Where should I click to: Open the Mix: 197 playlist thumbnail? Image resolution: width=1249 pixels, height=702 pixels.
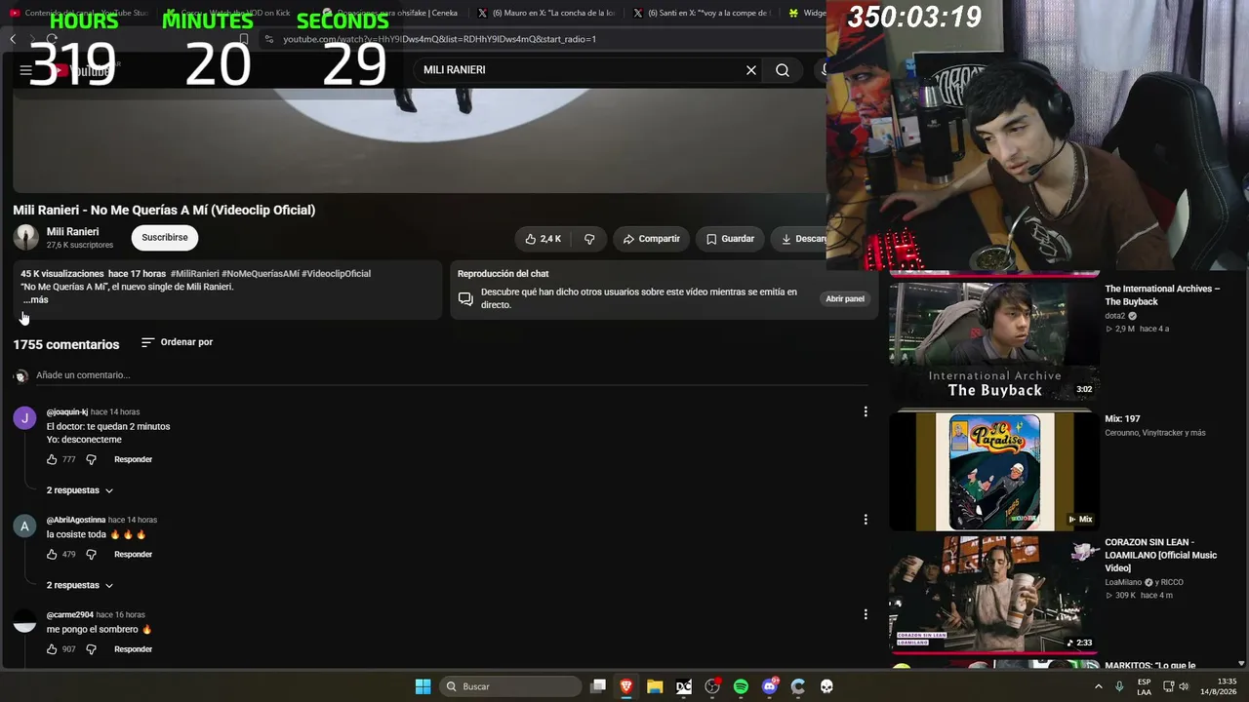(x=994, y=472)
